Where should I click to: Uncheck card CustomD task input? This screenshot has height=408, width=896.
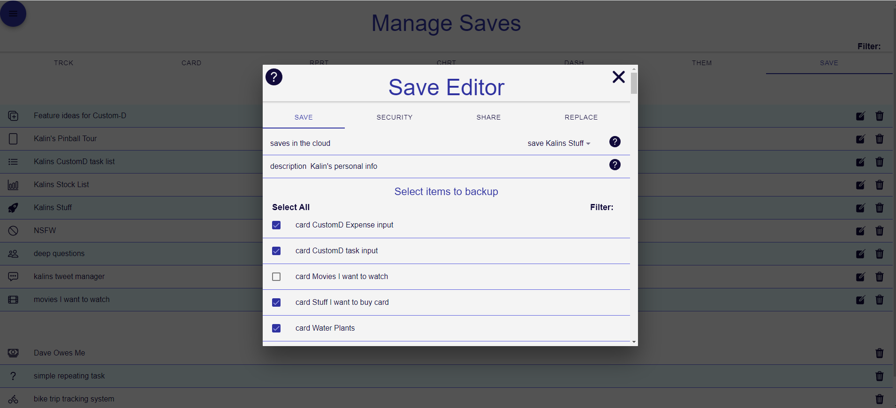(x=276, y=251)
